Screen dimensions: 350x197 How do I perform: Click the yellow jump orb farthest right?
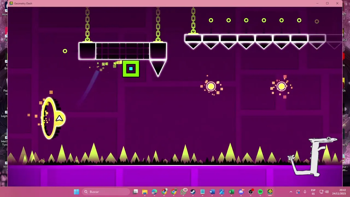pos(282,87)
